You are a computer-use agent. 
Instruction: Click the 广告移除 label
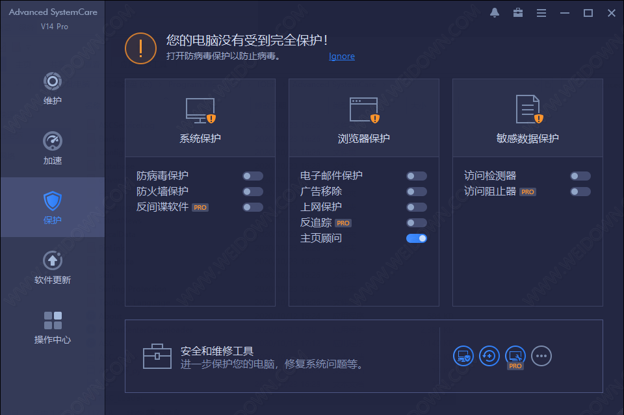click(320, 191)
